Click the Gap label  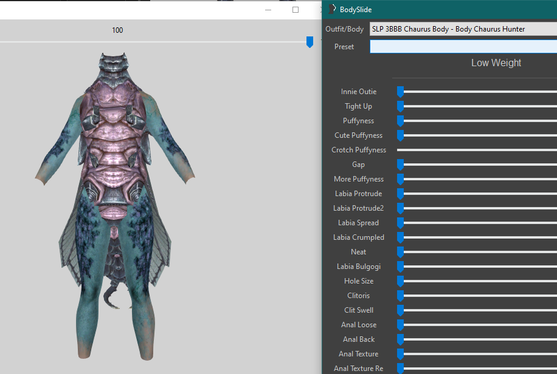click(x=358, y=165)
